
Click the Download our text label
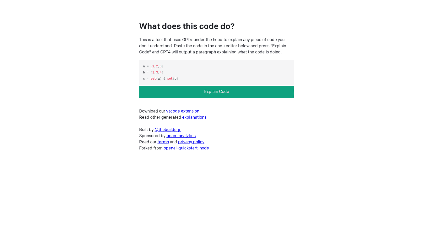pos(152,111)
